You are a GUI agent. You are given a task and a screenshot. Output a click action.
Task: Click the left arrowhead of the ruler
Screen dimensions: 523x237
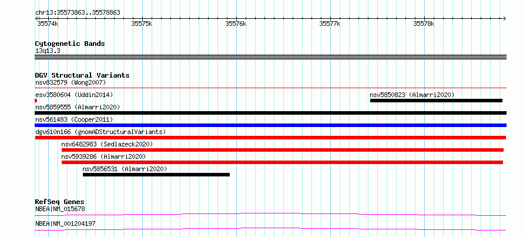point(36,19)
